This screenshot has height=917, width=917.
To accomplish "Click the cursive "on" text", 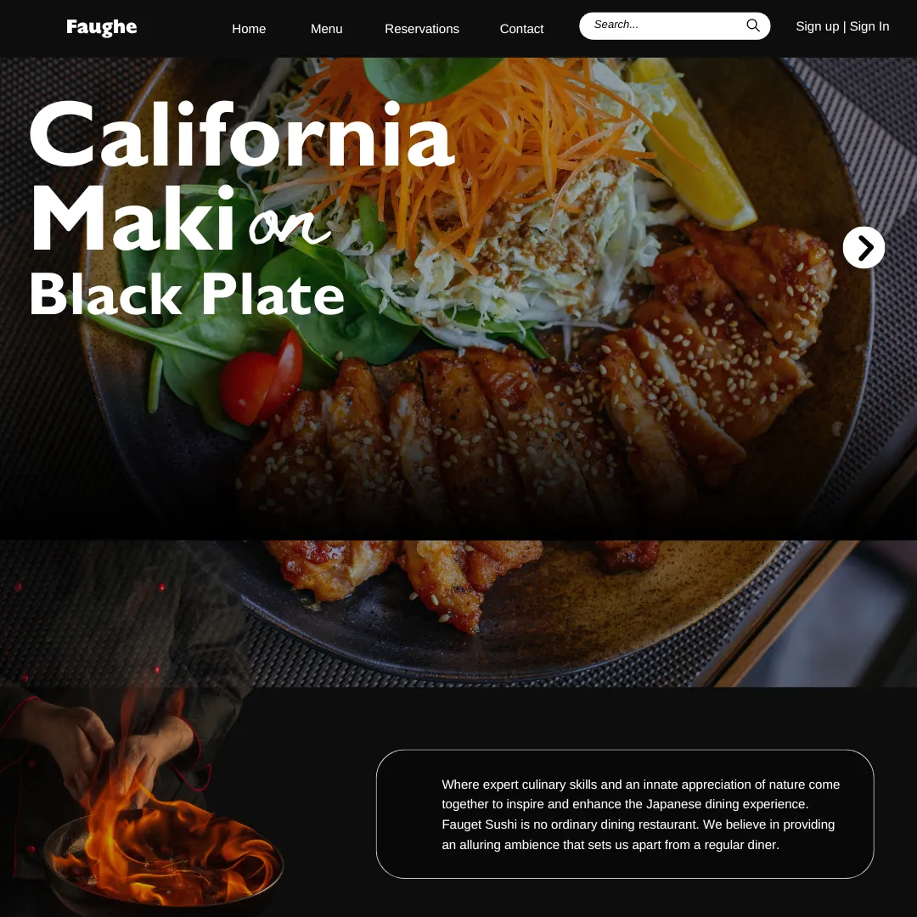I will coord(290,227).
